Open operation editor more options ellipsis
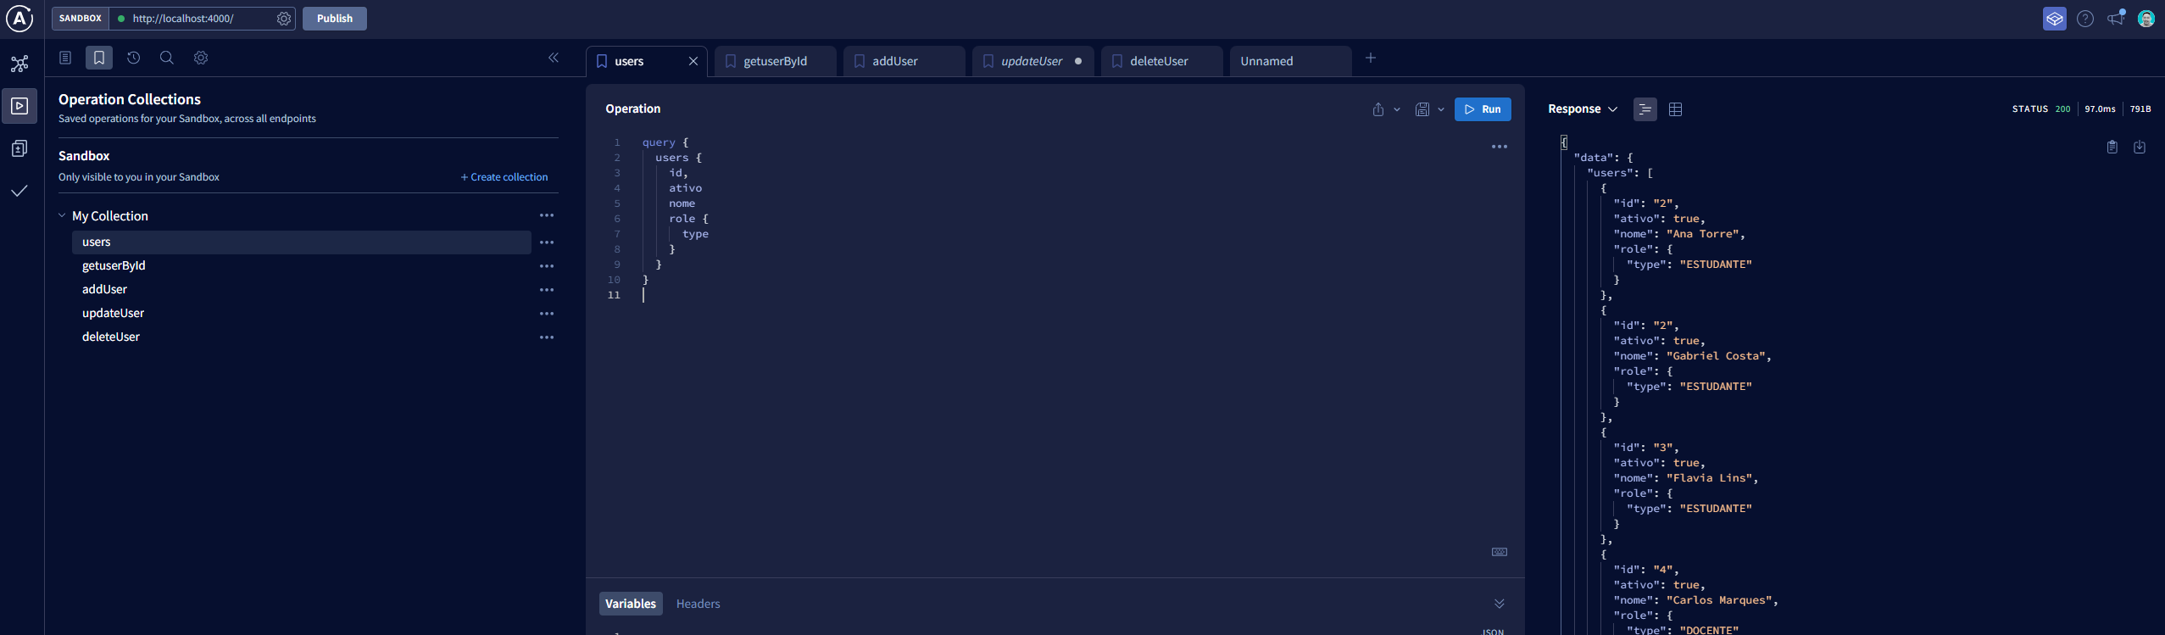This screenshot has width=2165, height=635. (x=1500, y=147)
